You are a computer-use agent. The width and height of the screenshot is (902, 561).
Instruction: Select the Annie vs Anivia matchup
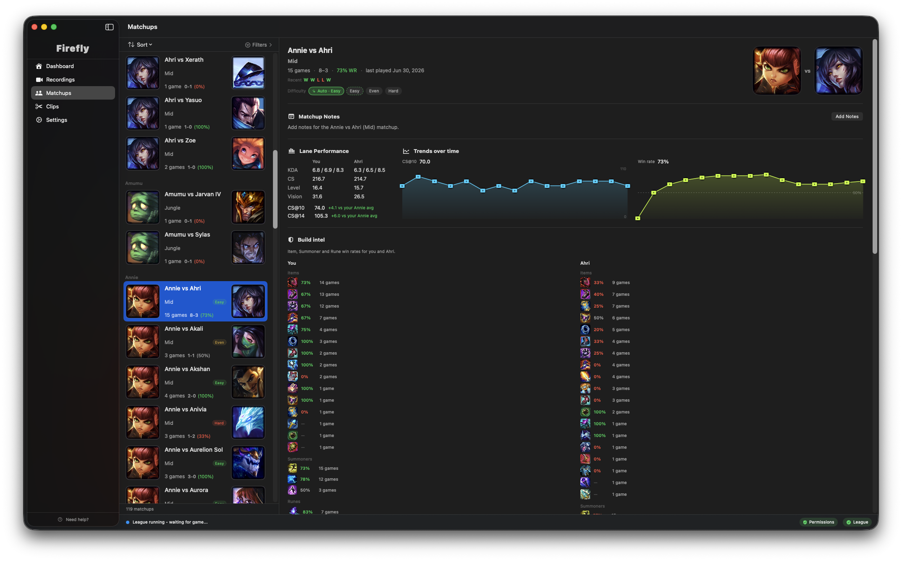pos(195,423)
